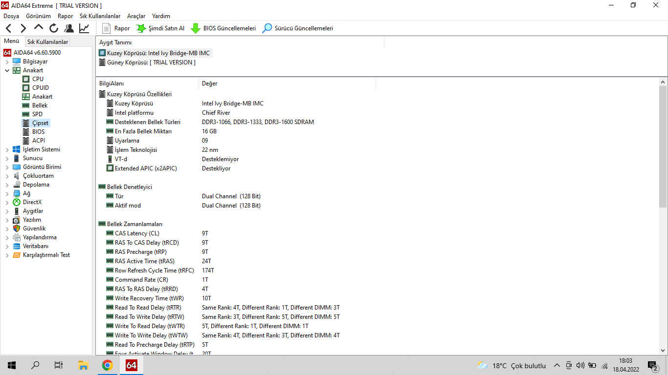
Task: Open Task View on the taskbar
Action: tap(59, 365)
